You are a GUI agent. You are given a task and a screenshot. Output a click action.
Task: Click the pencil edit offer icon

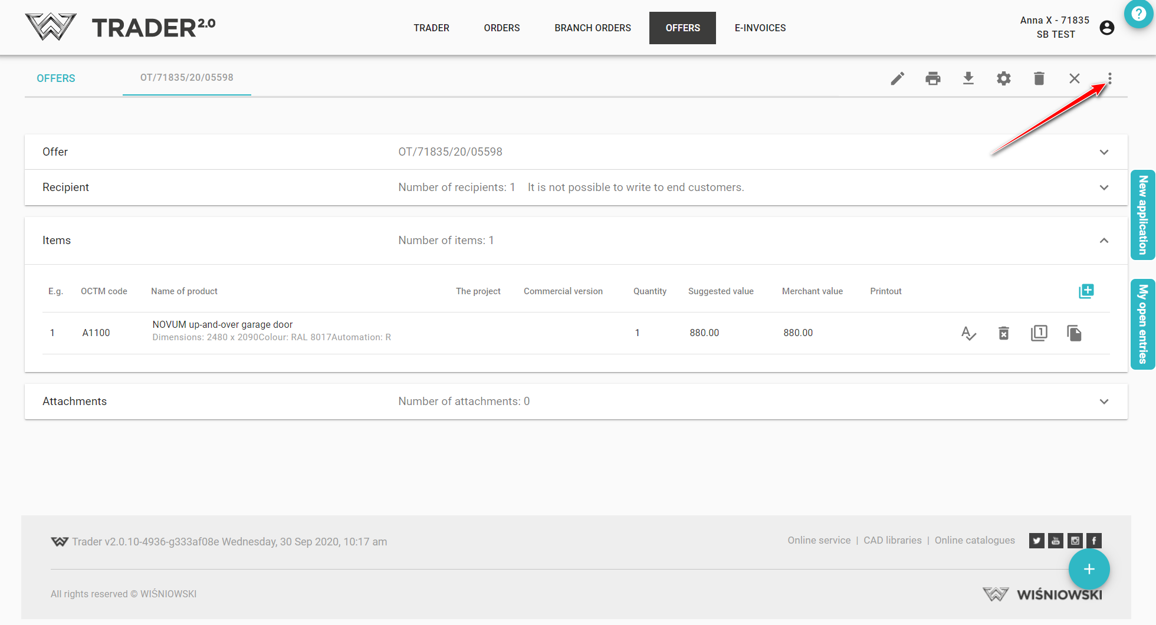pos(897,78)
